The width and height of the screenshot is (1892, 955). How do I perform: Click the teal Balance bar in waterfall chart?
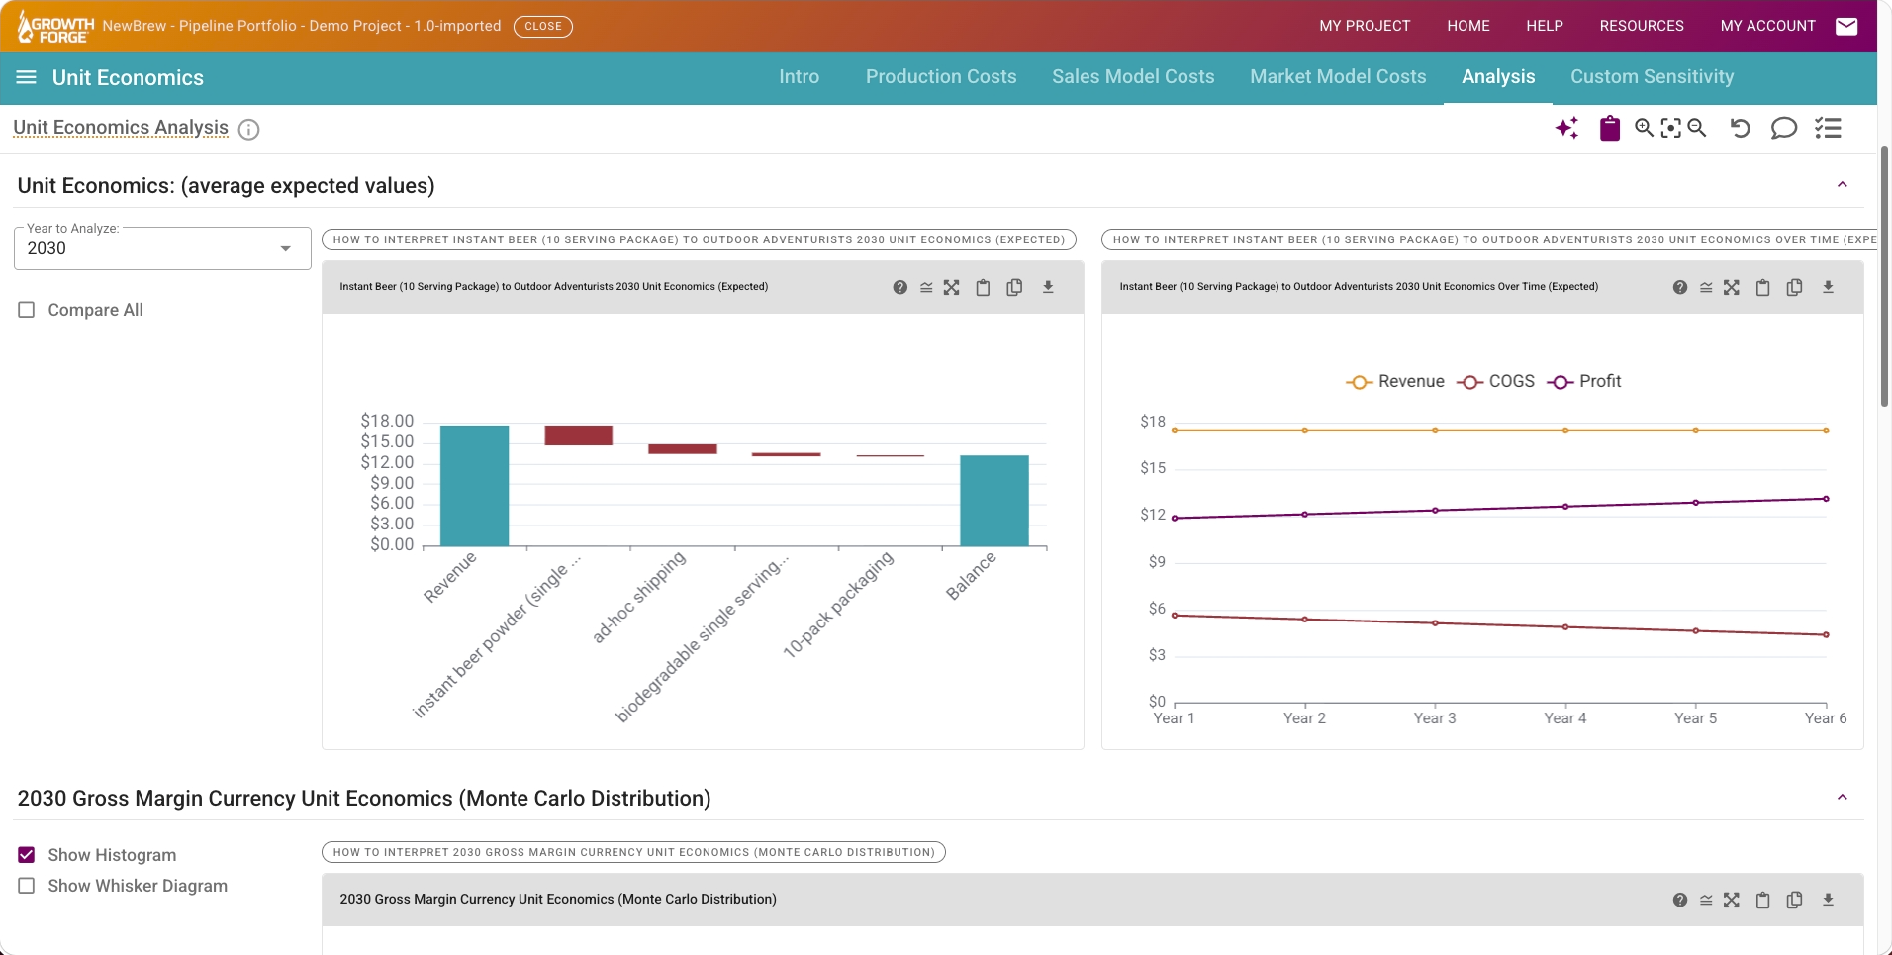point(994,501)
